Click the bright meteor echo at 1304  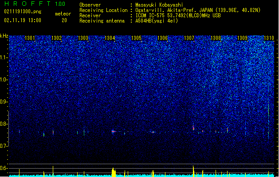(x=114, y=131)
